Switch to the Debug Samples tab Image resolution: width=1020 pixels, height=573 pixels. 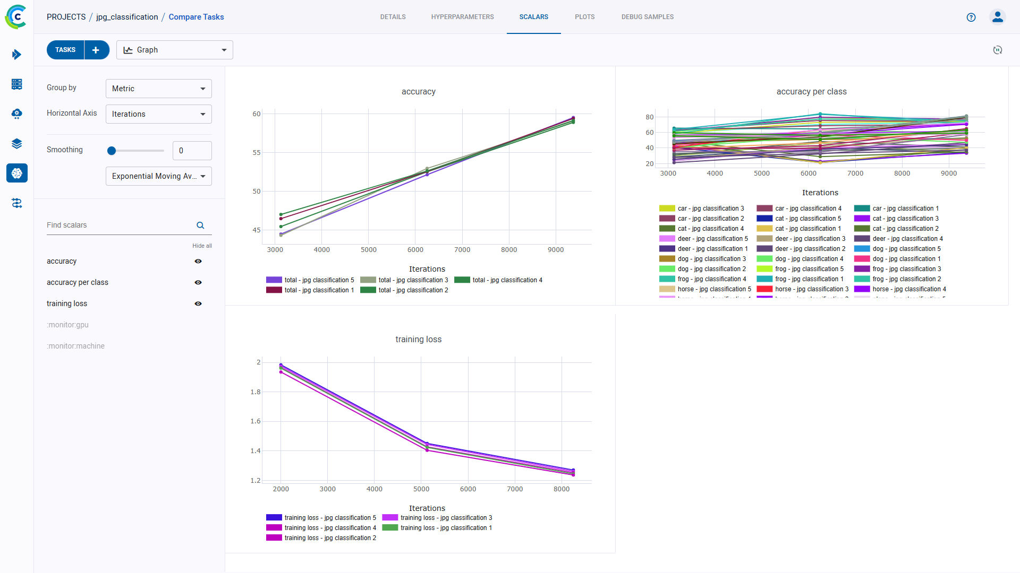click(x=647, y=17)
